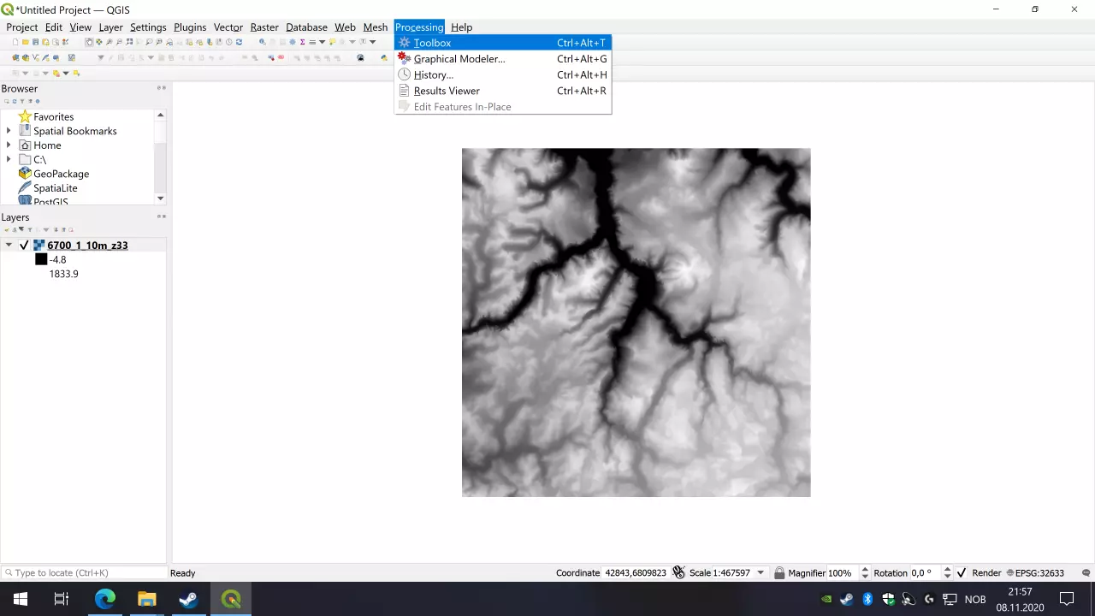The height and width of the screenshot is (616, 1095).
Task: Open the Python Console icon
Action: pyautogui.click(x=384, y=58)
